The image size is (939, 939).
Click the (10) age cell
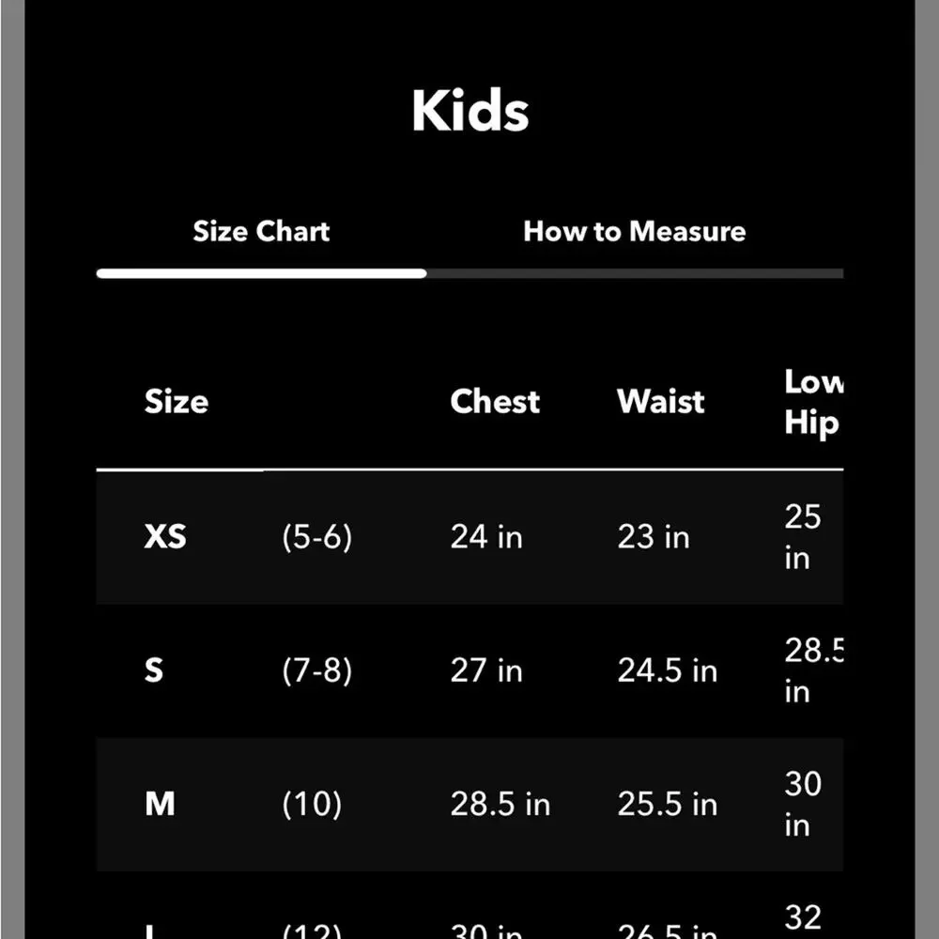tap(312, 804)
